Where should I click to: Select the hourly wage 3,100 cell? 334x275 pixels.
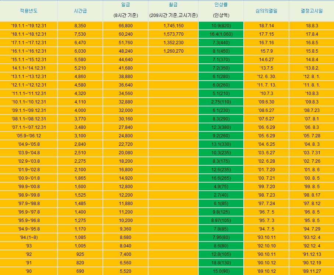pos(80,135)
